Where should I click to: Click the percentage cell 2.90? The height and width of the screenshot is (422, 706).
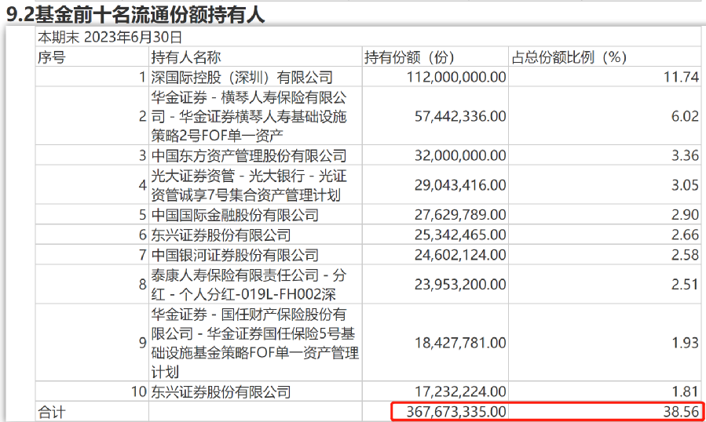tap(685, 215)
